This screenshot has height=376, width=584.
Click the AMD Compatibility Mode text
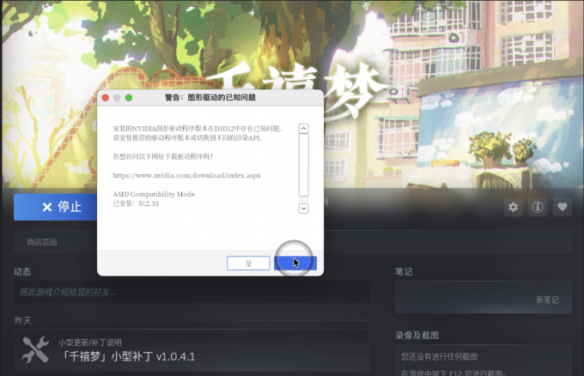(x=154, y=194)
